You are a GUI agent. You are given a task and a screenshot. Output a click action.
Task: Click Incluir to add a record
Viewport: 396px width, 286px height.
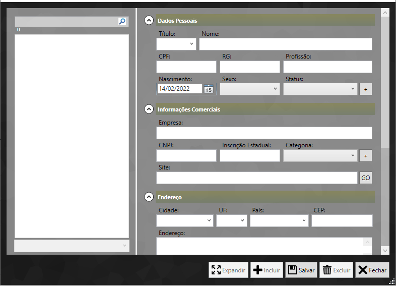[x=267, y=270]
